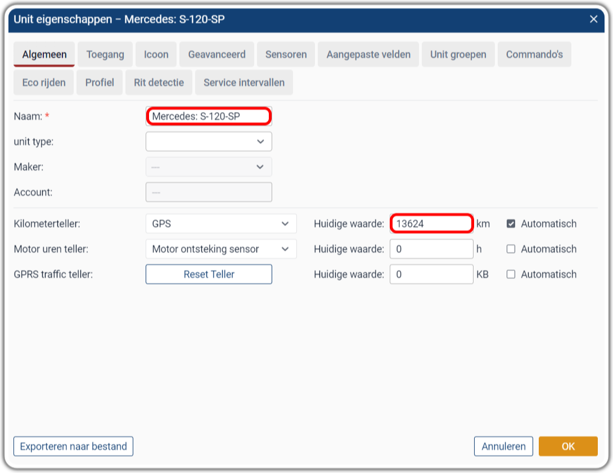
Task: Uncheck Automatisch for Kilometerteller
Action: click(x=511, y=224)
